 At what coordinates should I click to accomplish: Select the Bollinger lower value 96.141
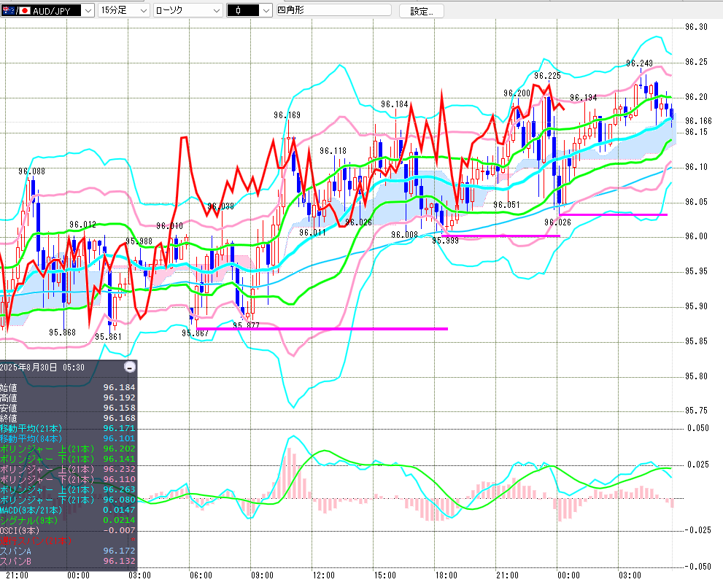pyautogui.click(x=120, y=459)
